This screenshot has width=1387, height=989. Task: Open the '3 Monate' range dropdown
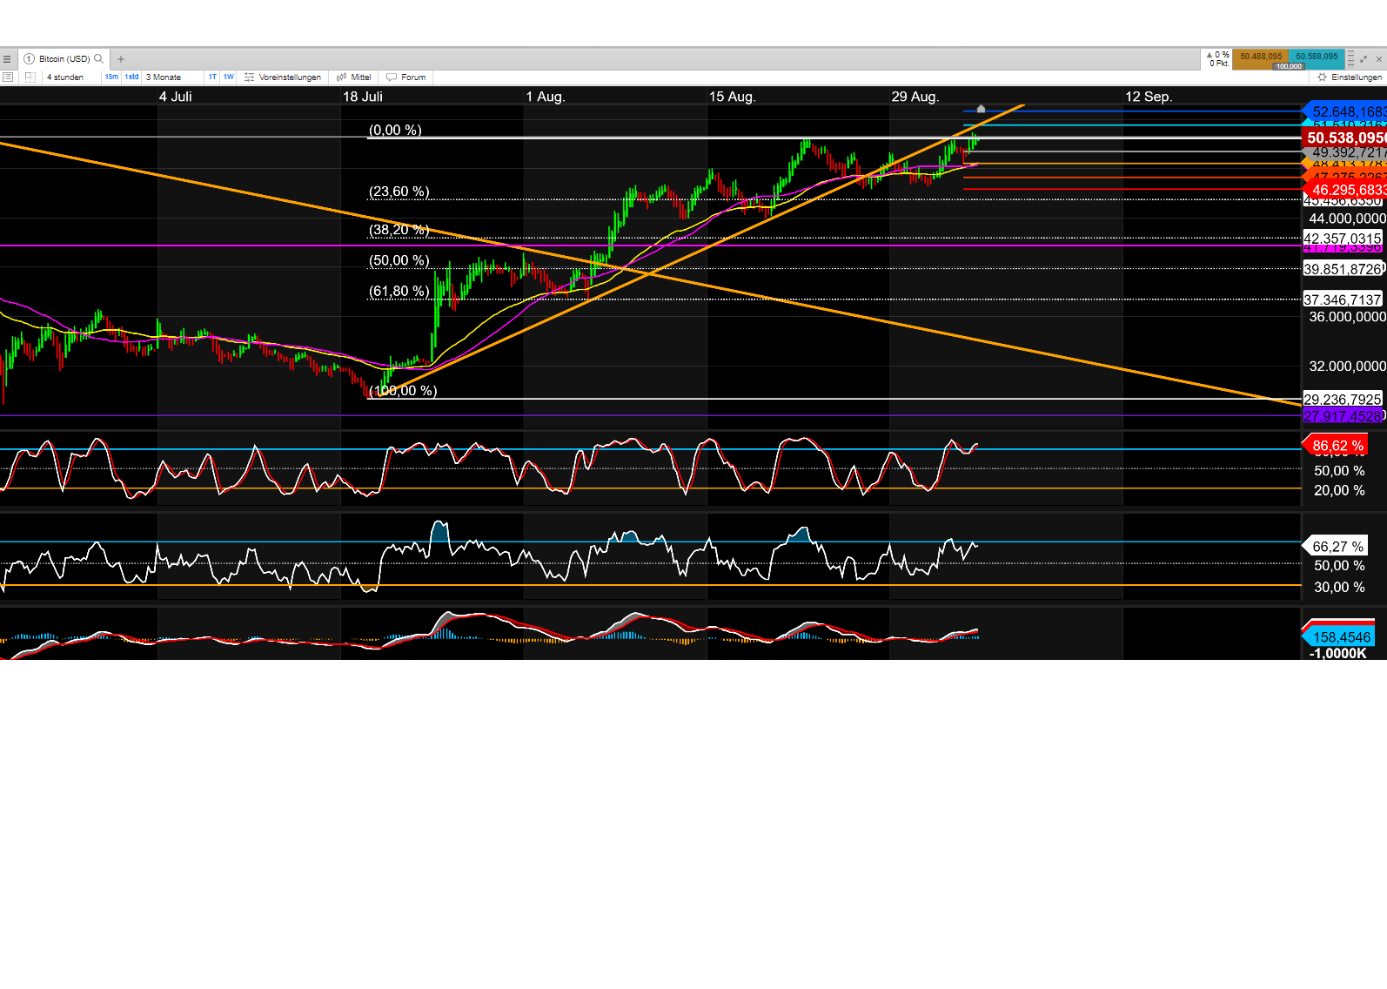pos(170,77)
